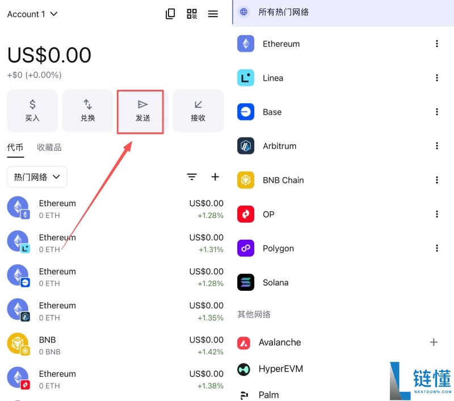This screenshot has width=454, height=401.
Task: Open the Account 1 selector dropdown
Action: 32,14
